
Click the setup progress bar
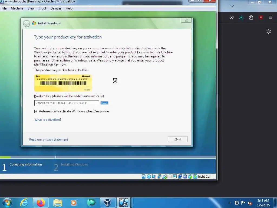(x=108, y=157)
